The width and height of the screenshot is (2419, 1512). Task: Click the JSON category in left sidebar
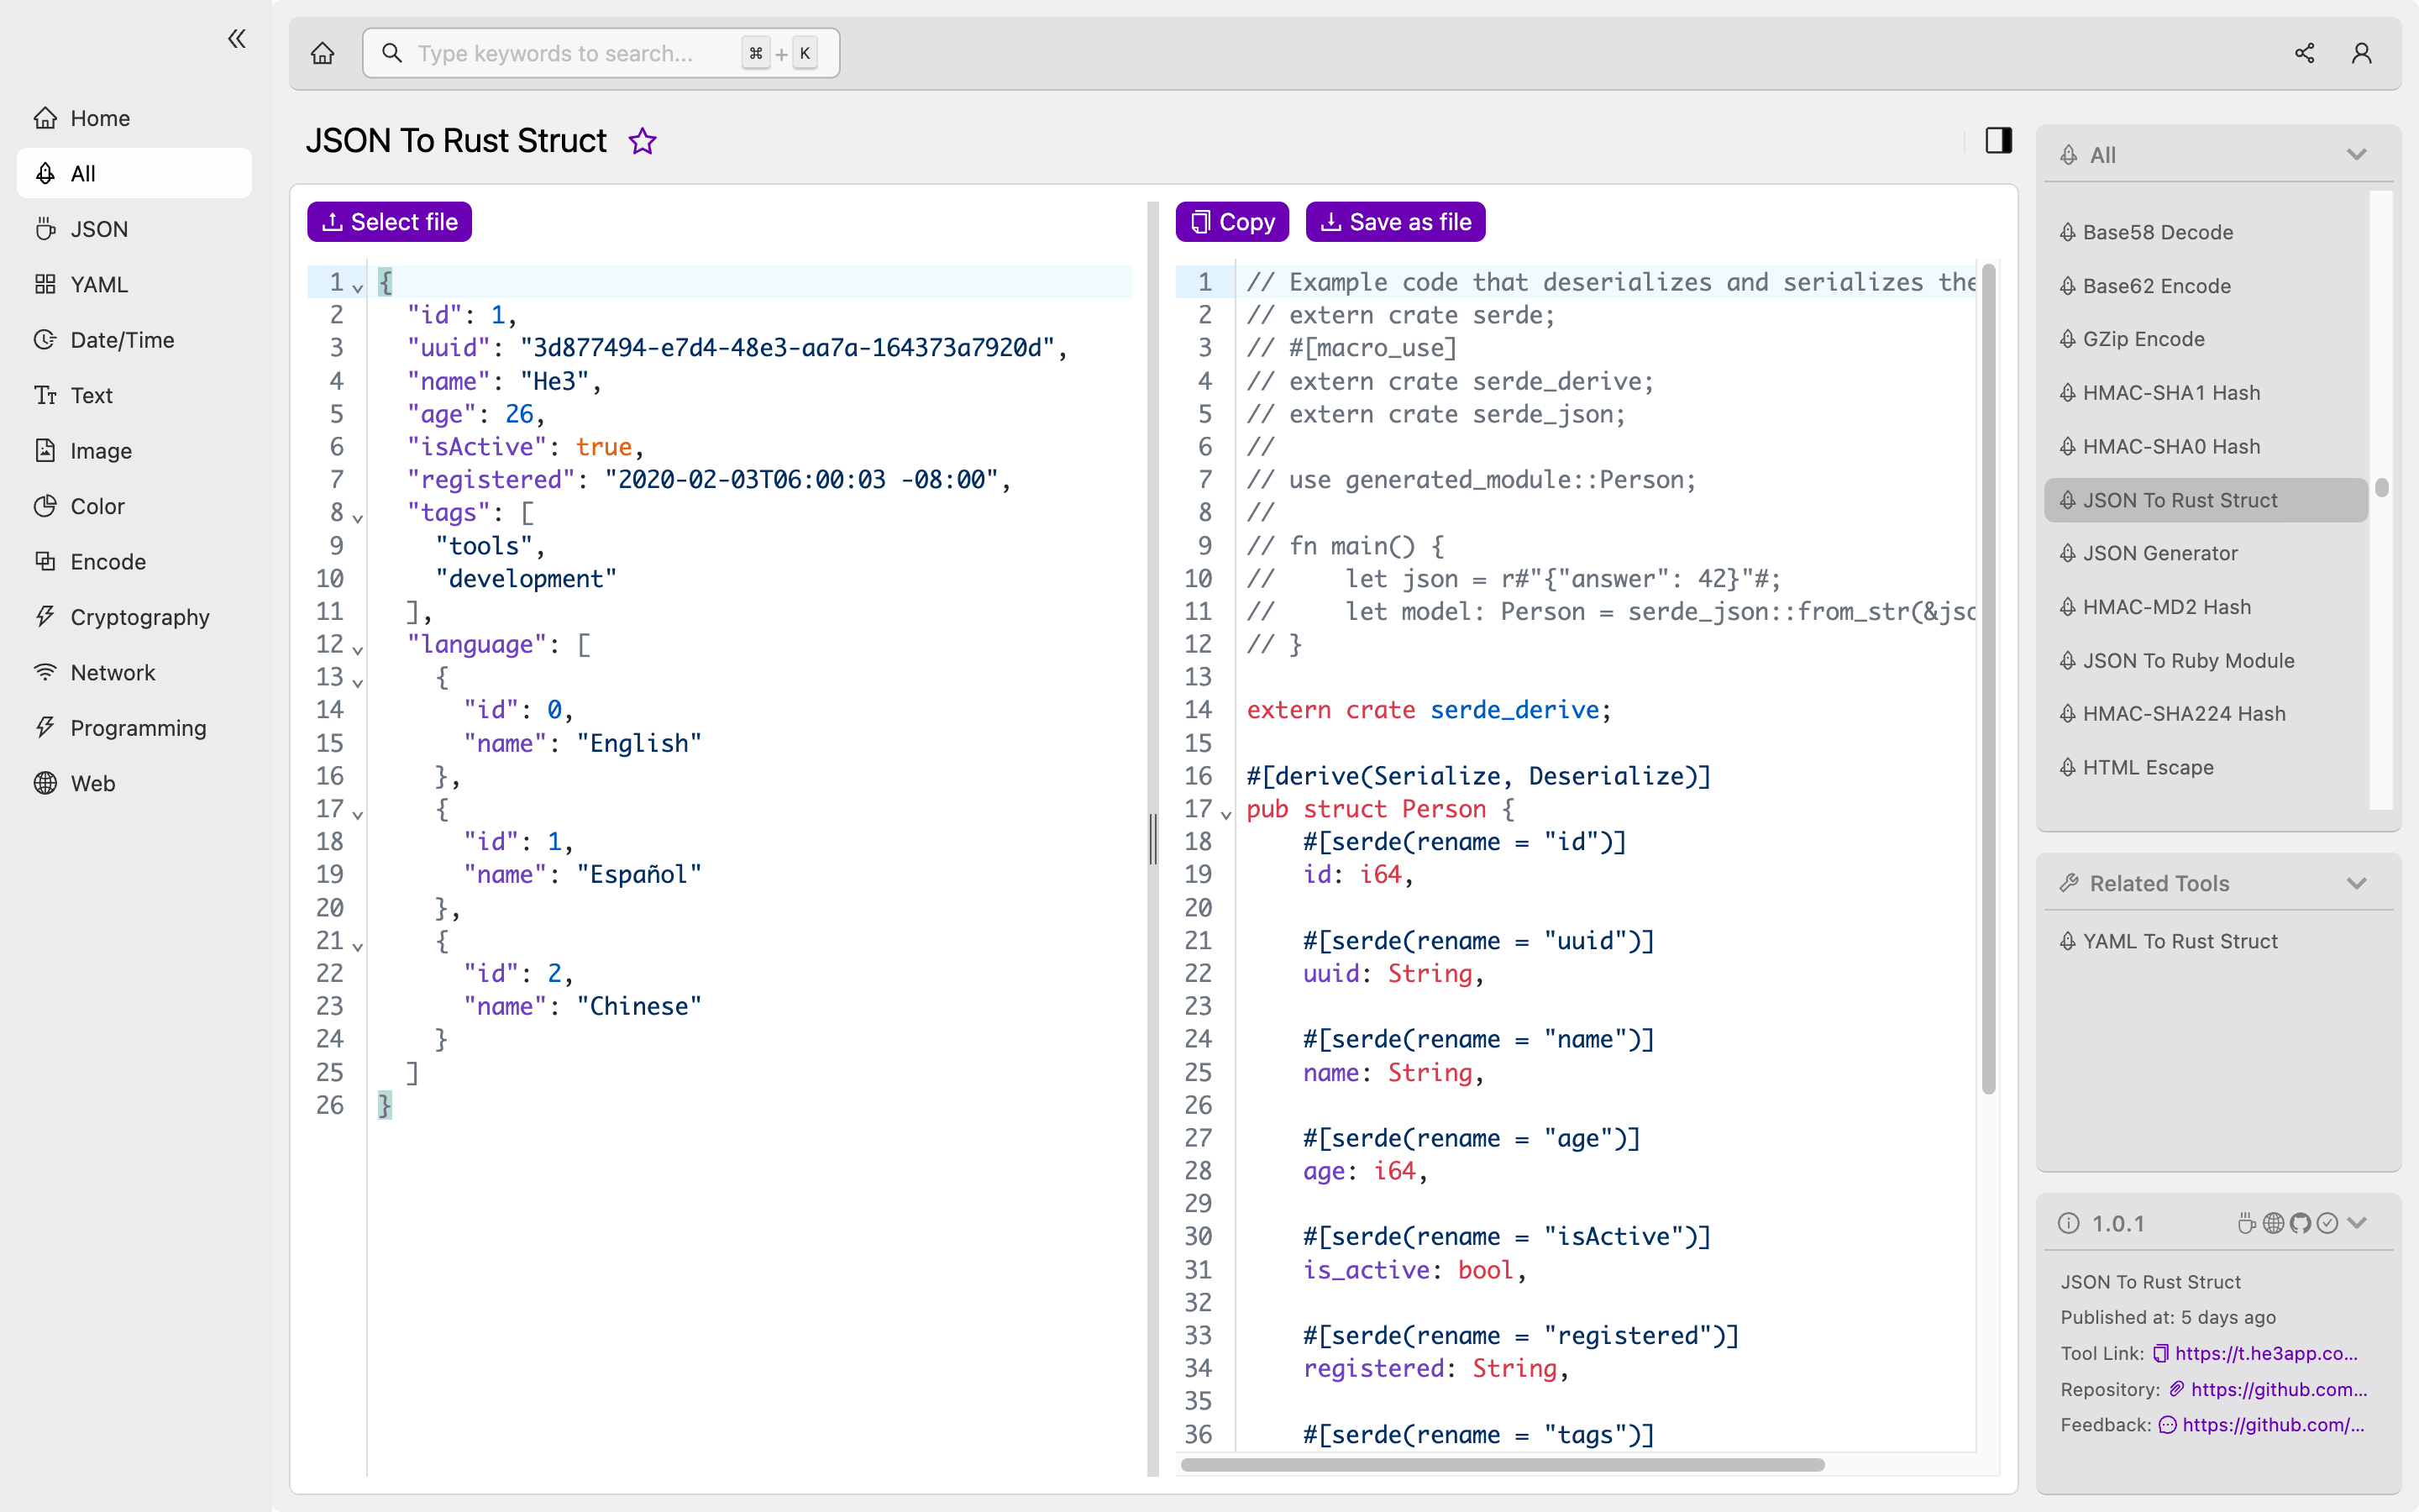click(97, 228)
